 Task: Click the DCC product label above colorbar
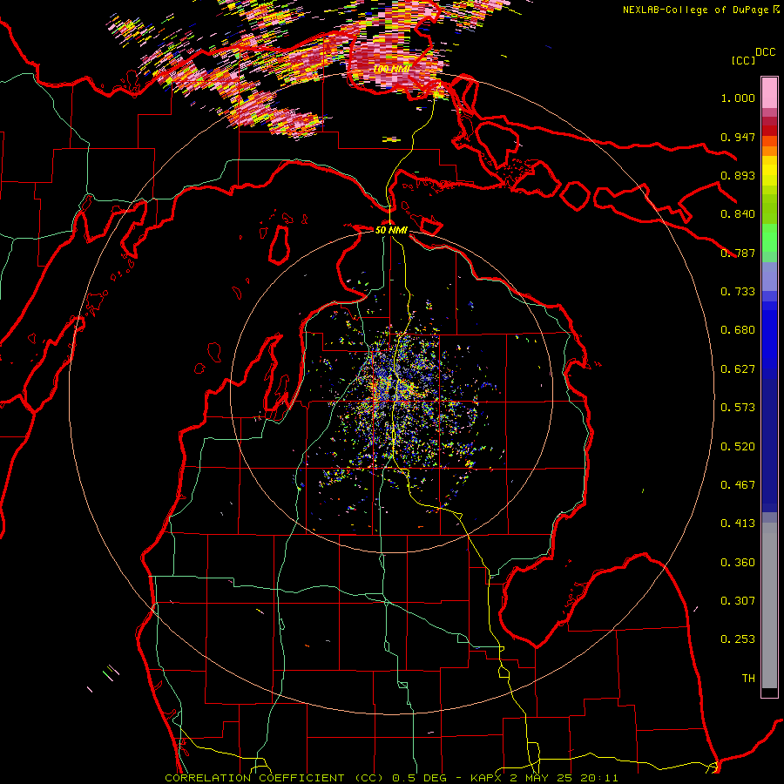coord(765,52)
